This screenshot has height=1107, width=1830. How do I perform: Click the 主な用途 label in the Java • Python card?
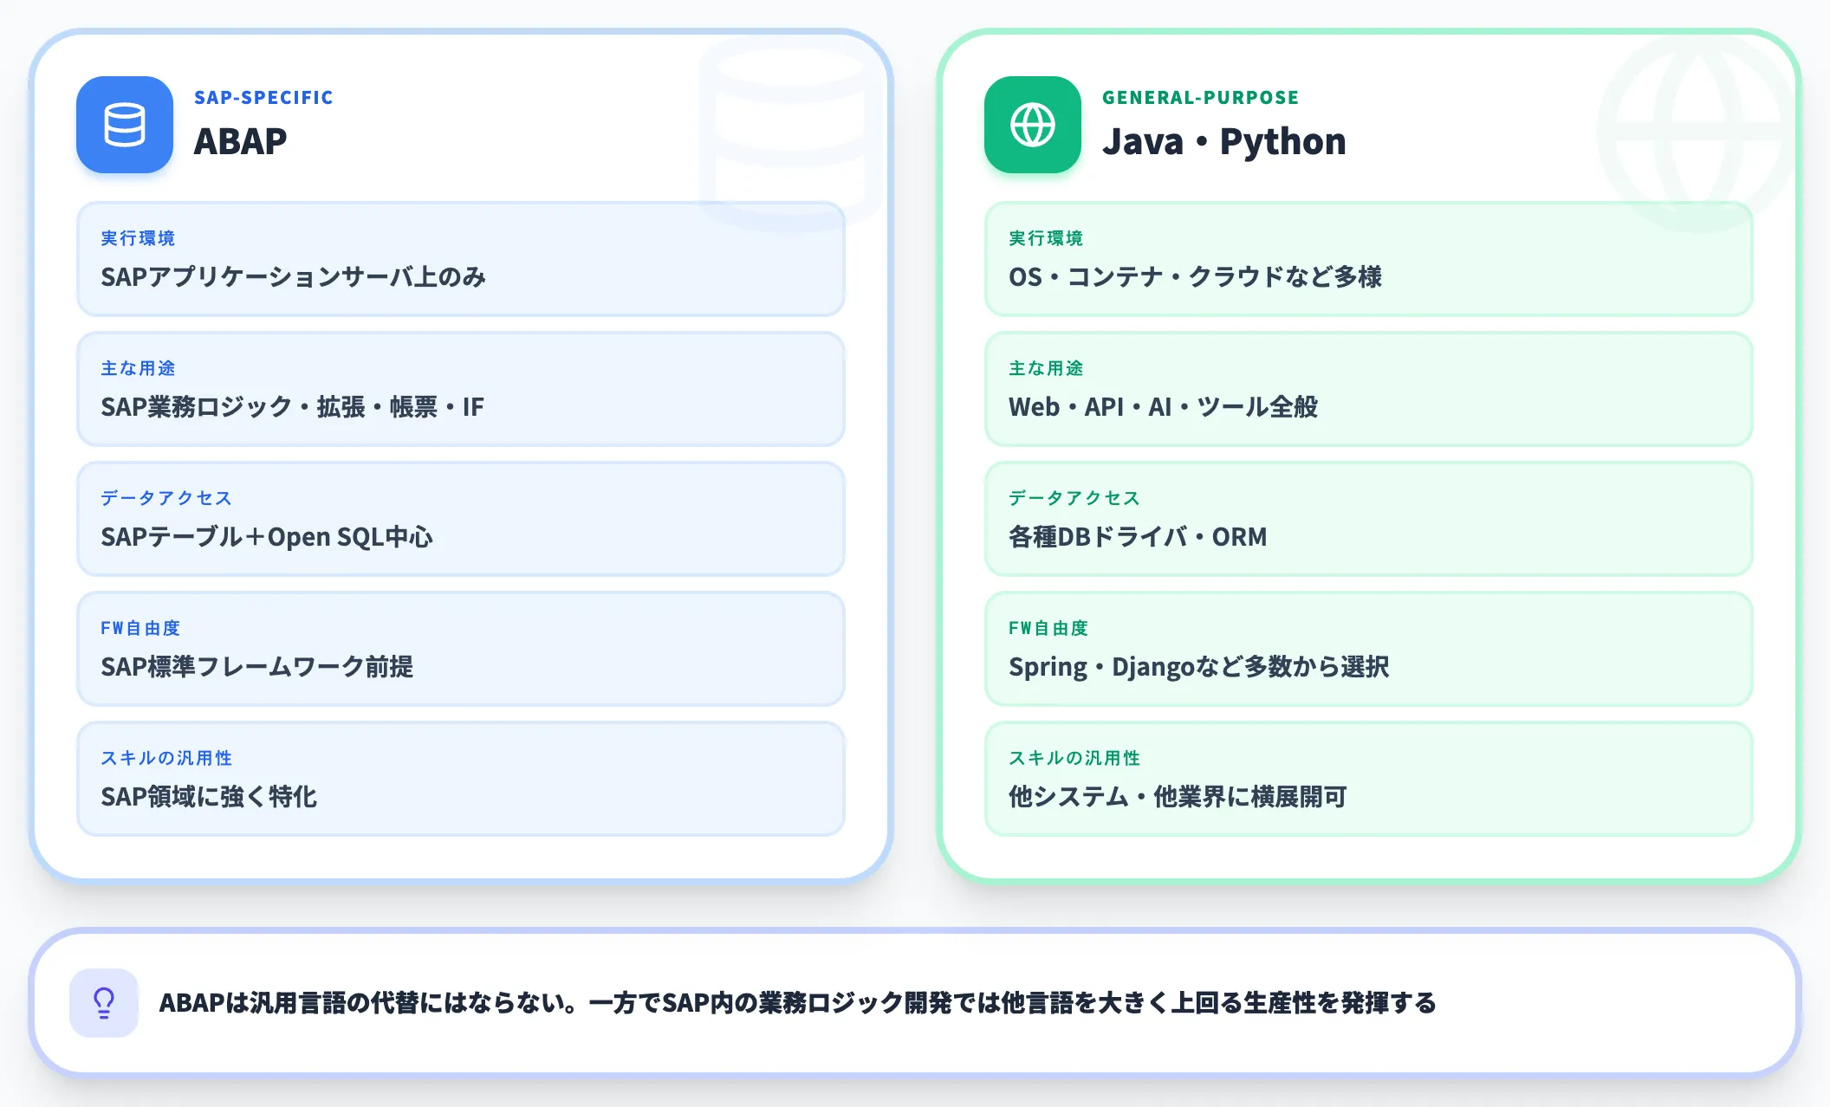1046,368
